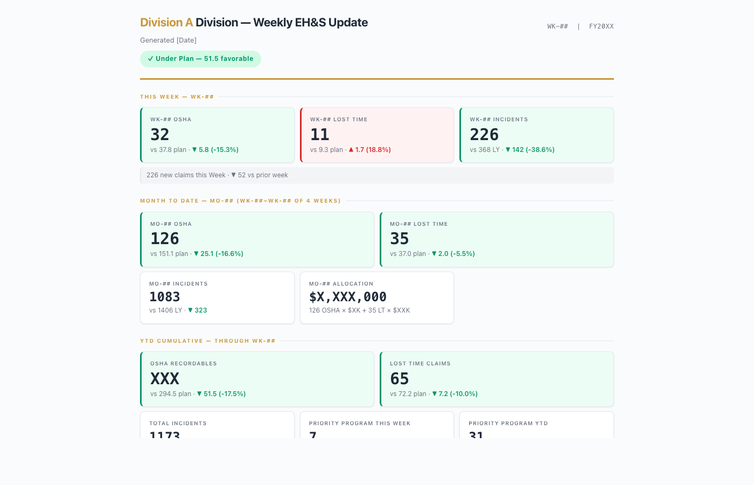Click the green down arrow beside 142 (-38.6%)

[x=508, y=150]
